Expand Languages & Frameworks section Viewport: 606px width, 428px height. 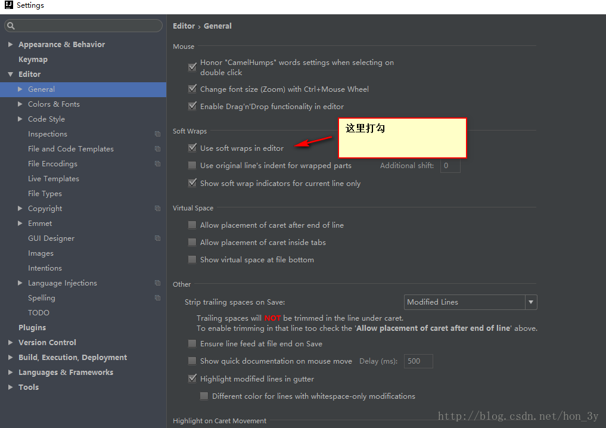[11, 373]
